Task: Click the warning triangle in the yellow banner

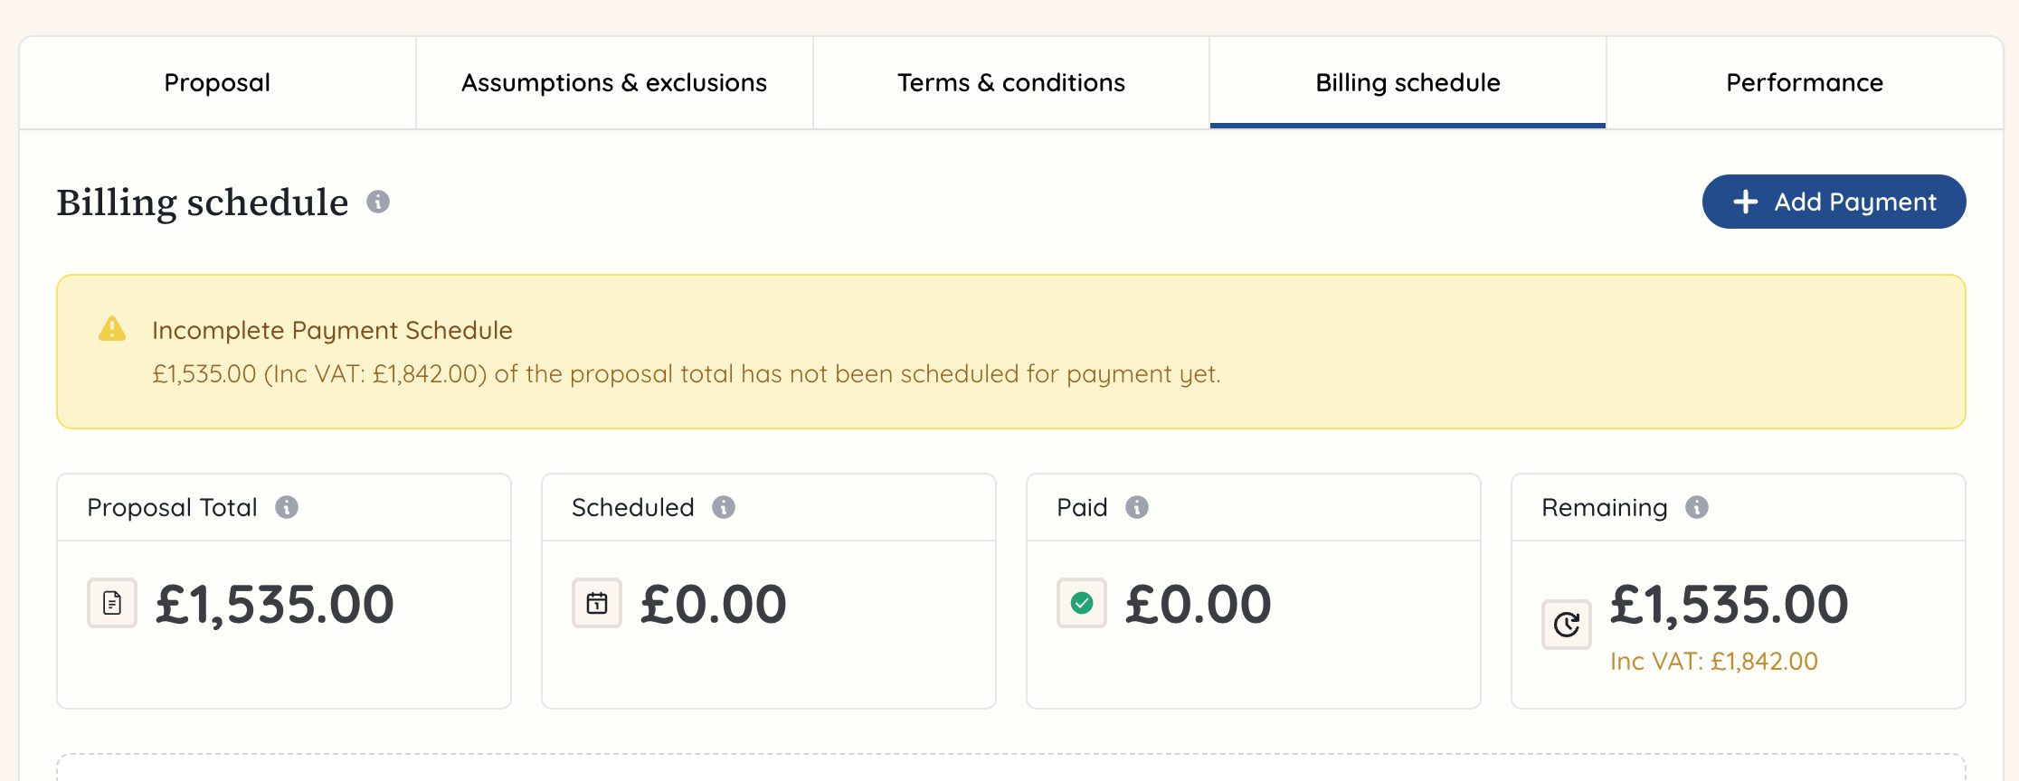Action: 112,329
